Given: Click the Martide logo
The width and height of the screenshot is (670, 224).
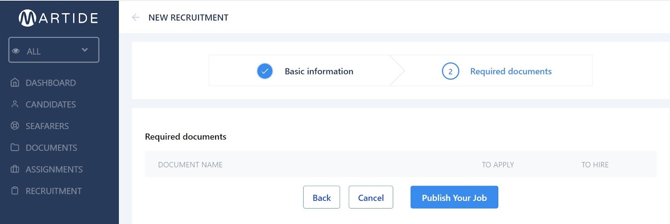Looking at the screenshot, I should click(x=58, y=18).
